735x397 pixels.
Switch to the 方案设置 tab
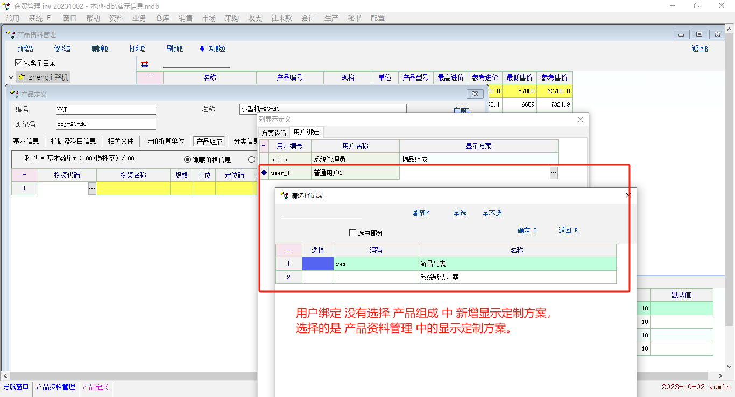(x=274, y=132)
